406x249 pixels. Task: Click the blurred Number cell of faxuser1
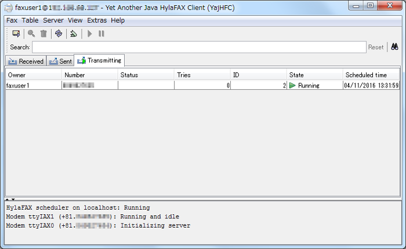pyautogui.click(x=90, y=85)
